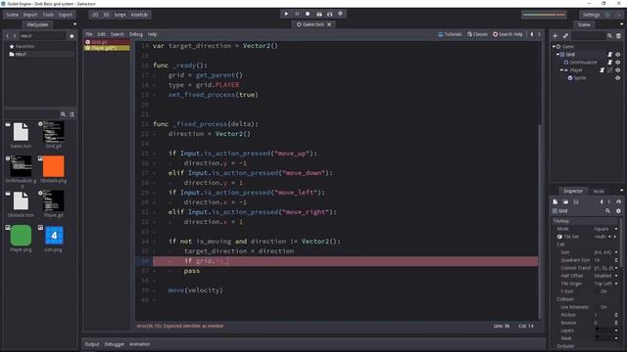Screen dimensions: 627x352
Task: Play custom scene clapper icon
Action: click(x=330, y=14)
